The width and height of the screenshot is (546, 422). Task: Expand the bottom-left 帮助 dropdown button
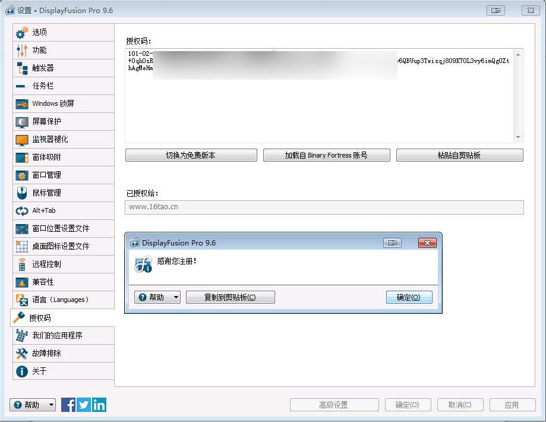pyautogui.click(x=51, y=405)
